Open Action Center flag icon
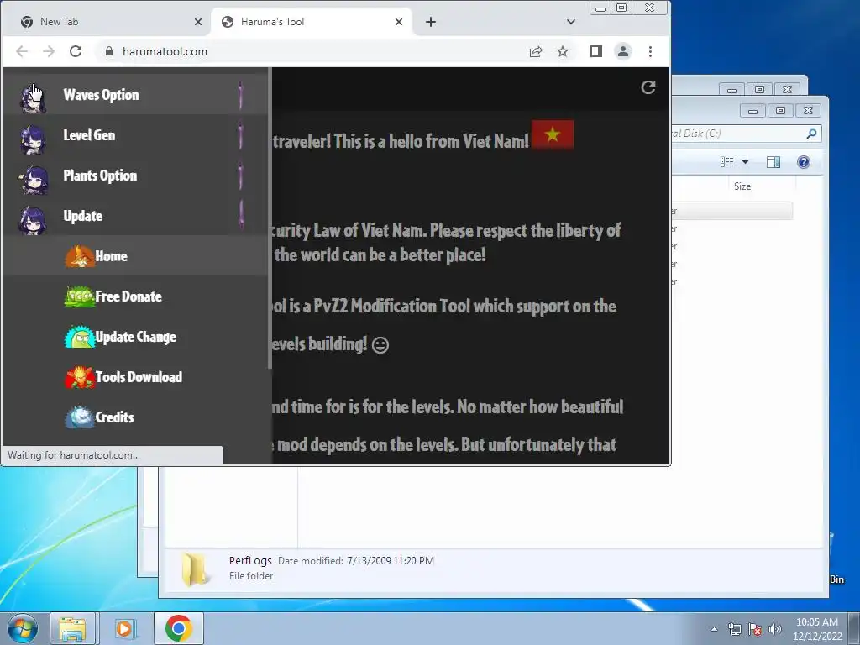Viewport: 860px width, 645px height. 755,629
